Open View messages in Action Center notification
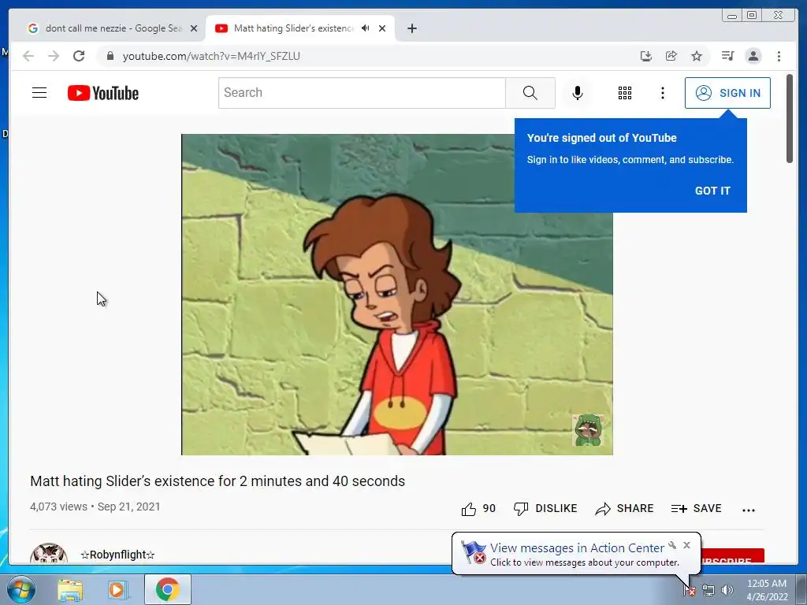 [576, 548]
